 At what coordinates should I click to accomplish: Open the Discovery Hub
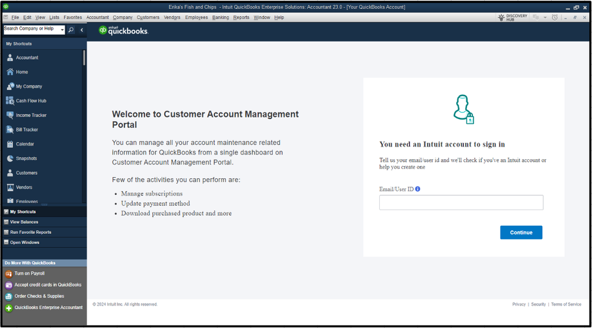pos(513,17)
